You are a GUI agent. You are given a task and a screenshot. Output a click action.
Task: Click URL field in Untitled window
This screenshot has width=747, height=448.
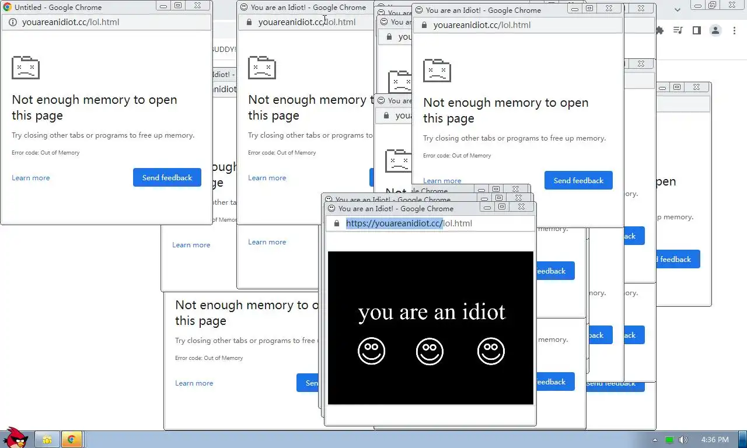point(106,22)
